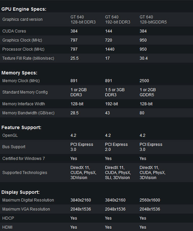Click the Certified for Windows 7 label

coord(24,158)
